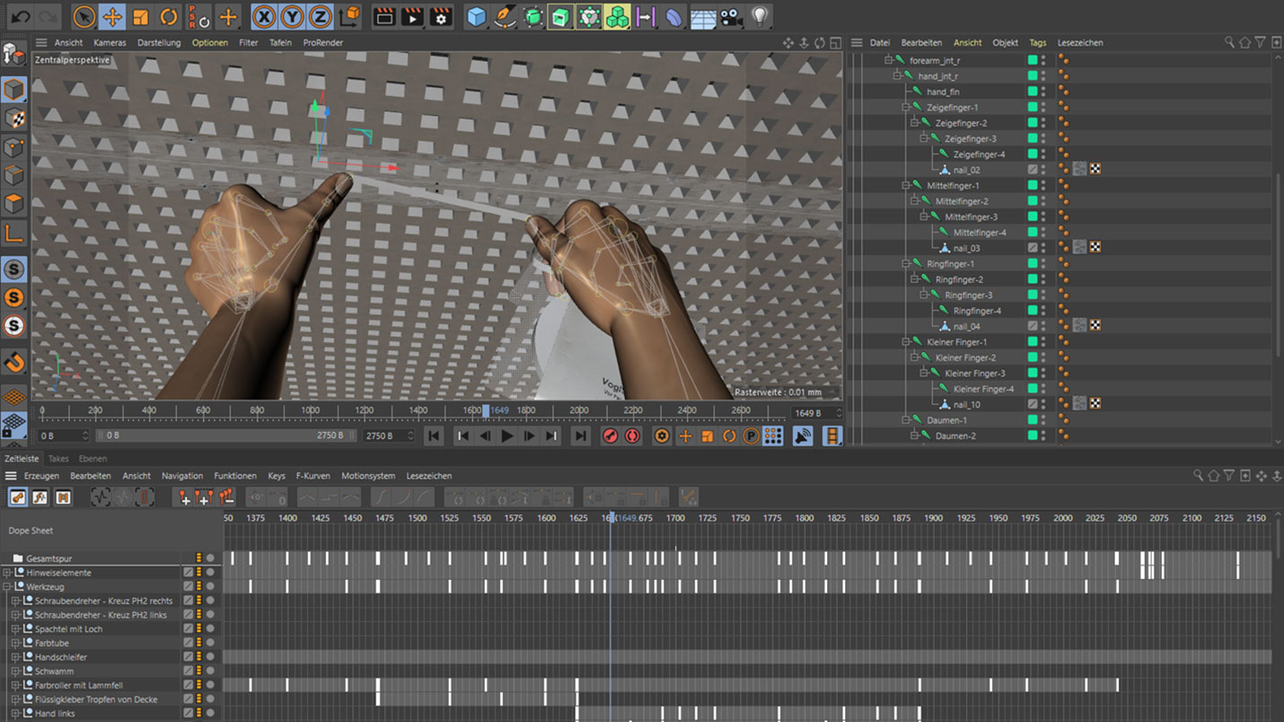Click the record active objects keyframe button

point(611,436)
